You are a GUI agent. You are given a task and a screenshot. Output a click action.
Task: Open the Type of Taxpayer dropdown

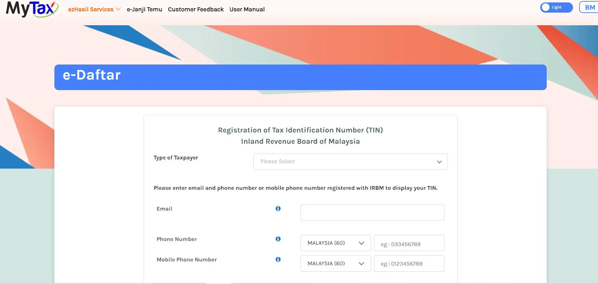(x=350, y=162)
